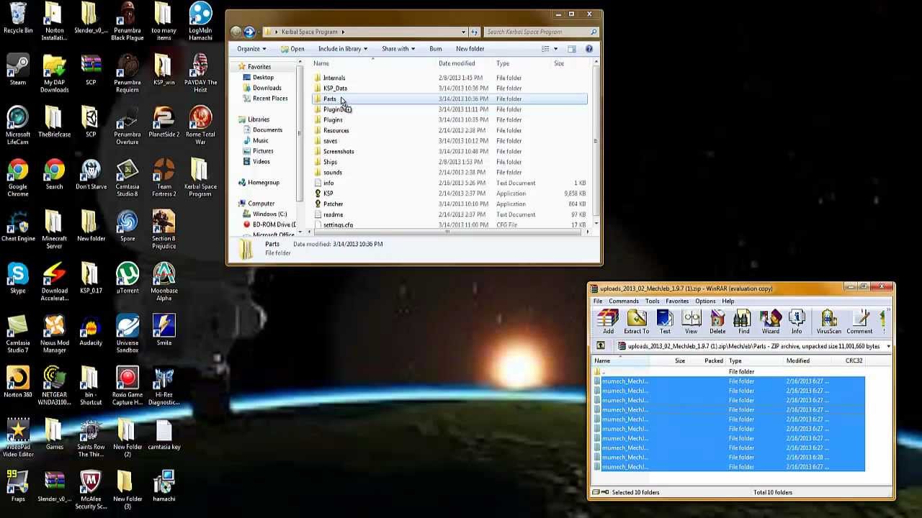Open the Organize dropdown in Explorer
This screenshot has height=518, width=922.
[x=251, y=49]
